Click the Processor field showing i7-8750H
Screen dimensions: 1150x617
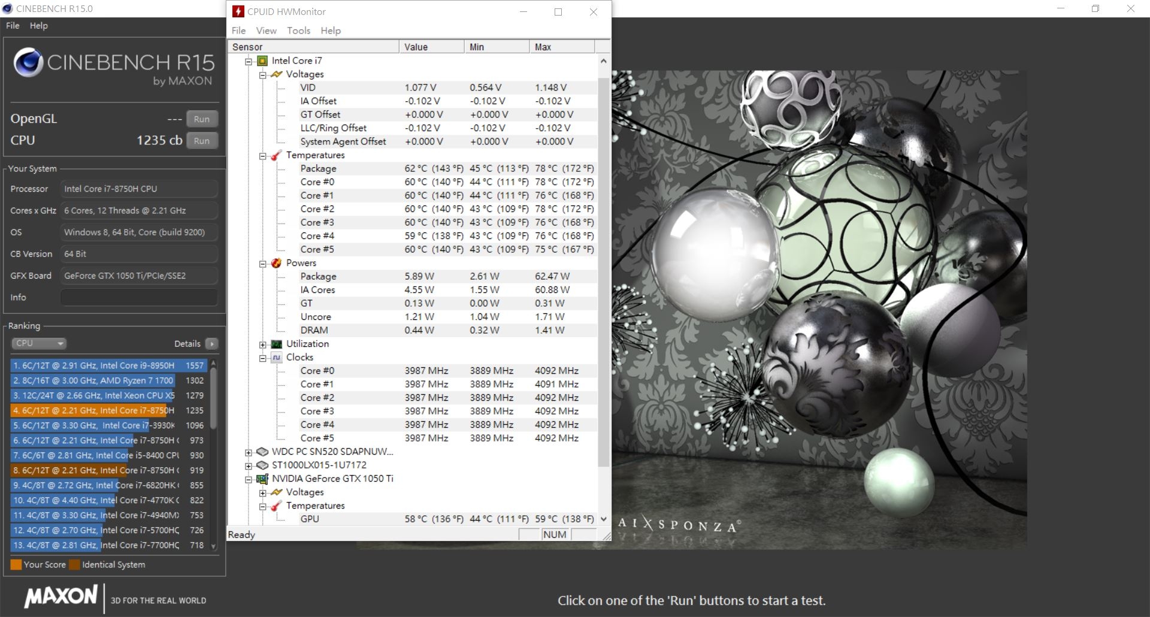click(139, 189)
